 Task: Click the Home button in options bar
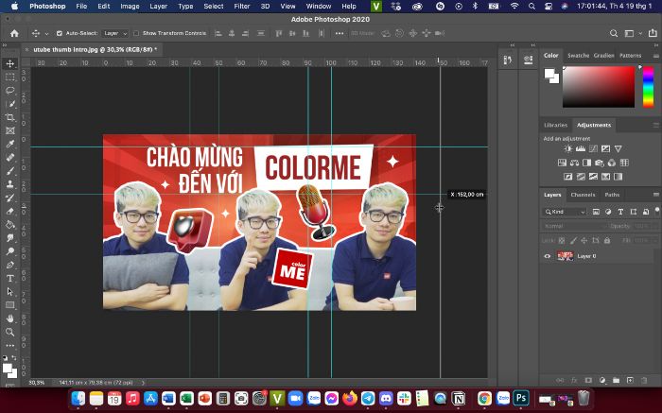[14, 33]
